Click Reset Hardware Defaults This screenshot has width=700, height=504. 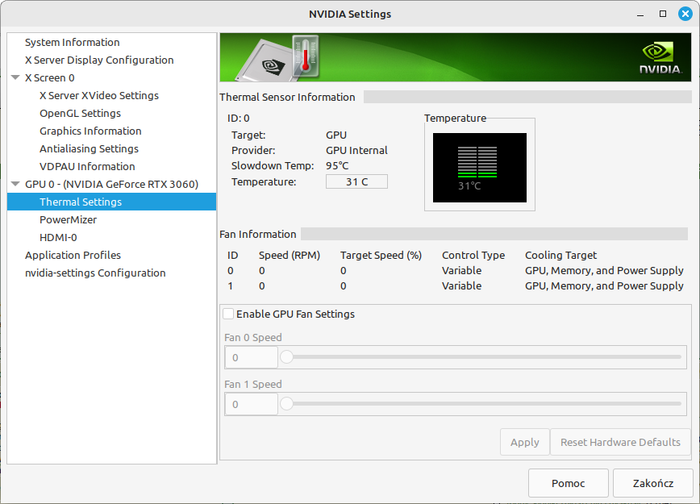[620, 442]
